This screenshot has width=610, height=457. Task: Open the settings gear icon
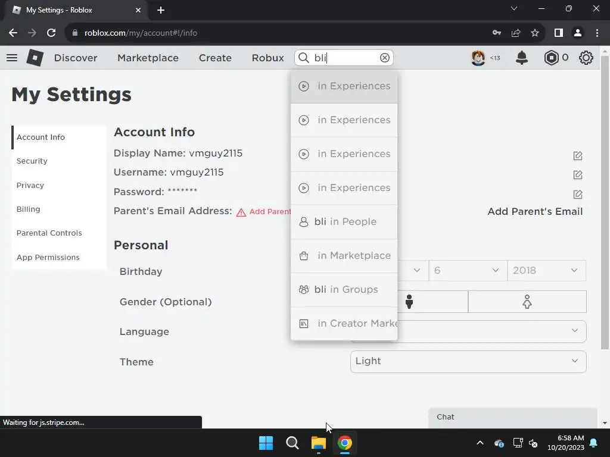[586, 58]
